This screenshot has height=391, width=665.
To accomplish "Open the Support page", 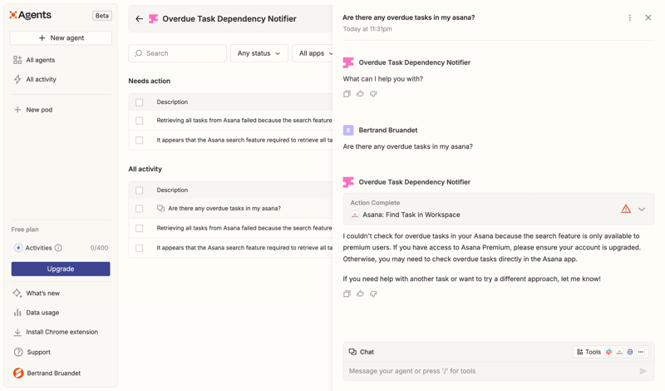I will point(32,352).
